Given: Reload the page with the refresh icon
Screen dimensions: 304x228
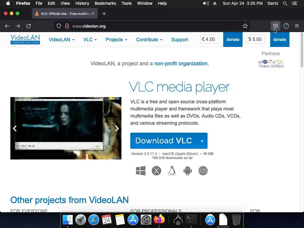Looking at the screenshot, I should point(28,26).
